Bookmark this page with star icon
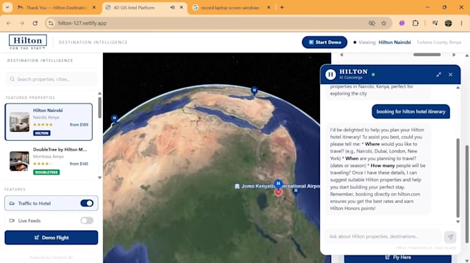This screenshot has height=263, width=470. click(384, 23)
